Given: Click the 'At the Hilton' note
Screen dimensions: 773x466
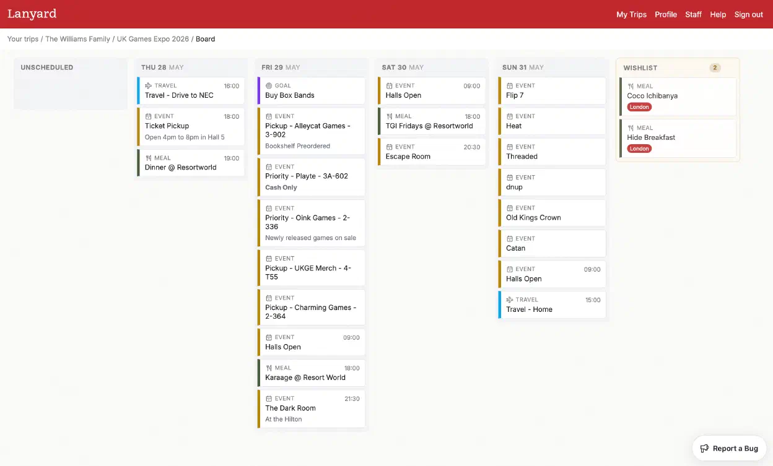Looking at the screenshot, I should click(284, 419).
